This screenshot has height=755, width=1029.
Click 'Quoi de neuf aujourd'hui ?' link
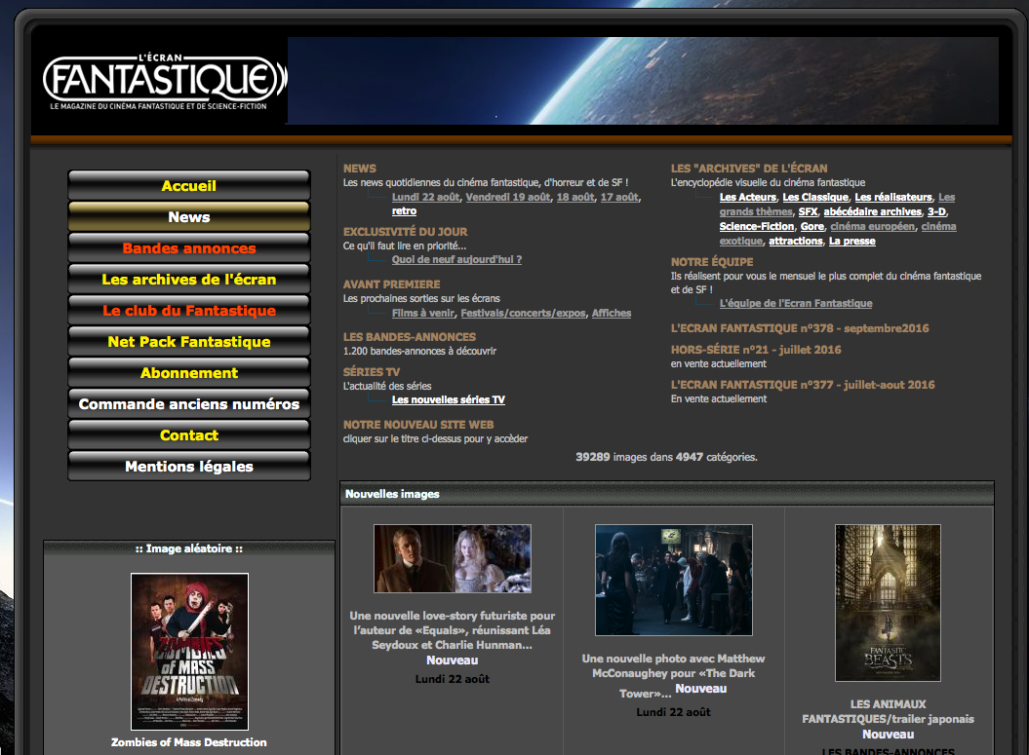click(456, 260)
